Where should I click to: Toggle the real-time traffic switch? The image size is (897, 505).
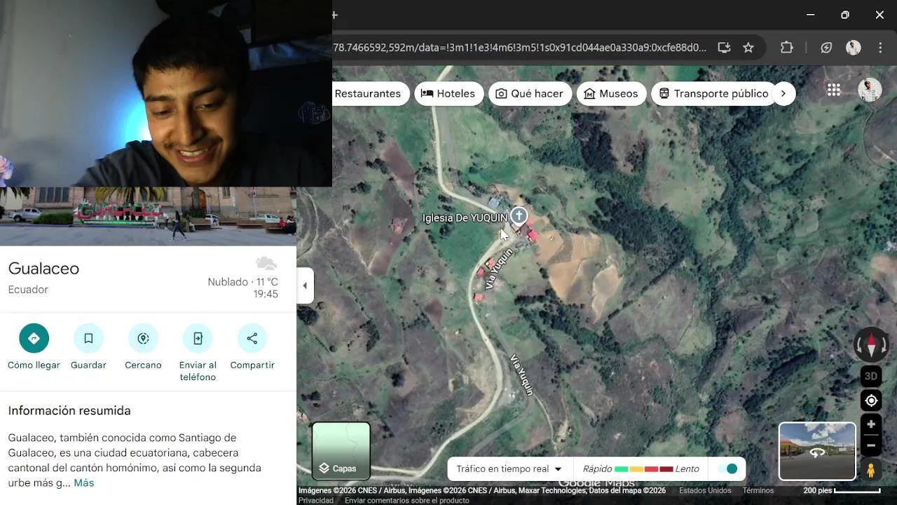(729, 469)
